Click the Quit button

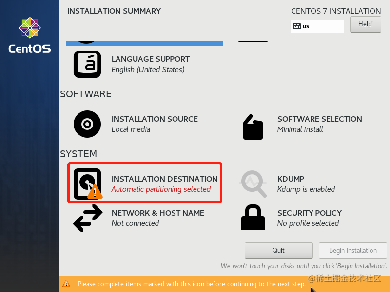(x=278, y=251)
